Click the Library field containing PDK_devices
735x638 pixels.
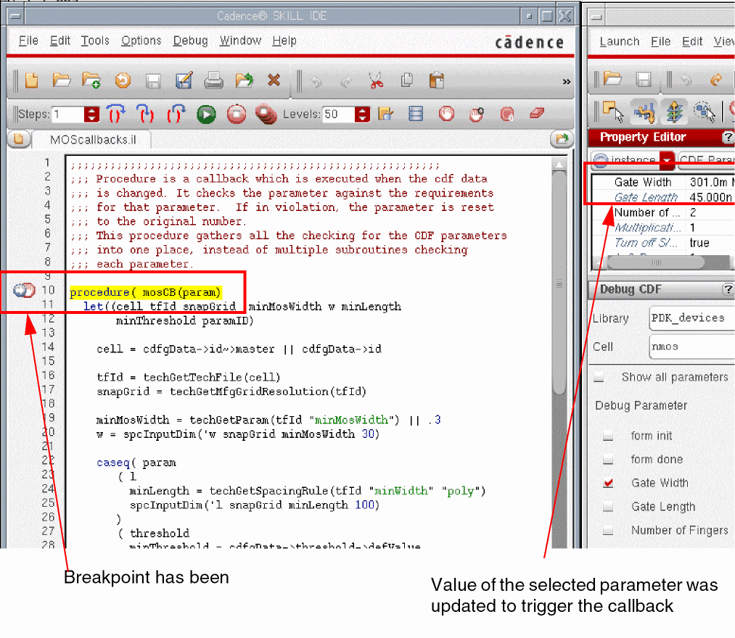tap(691, 318)
